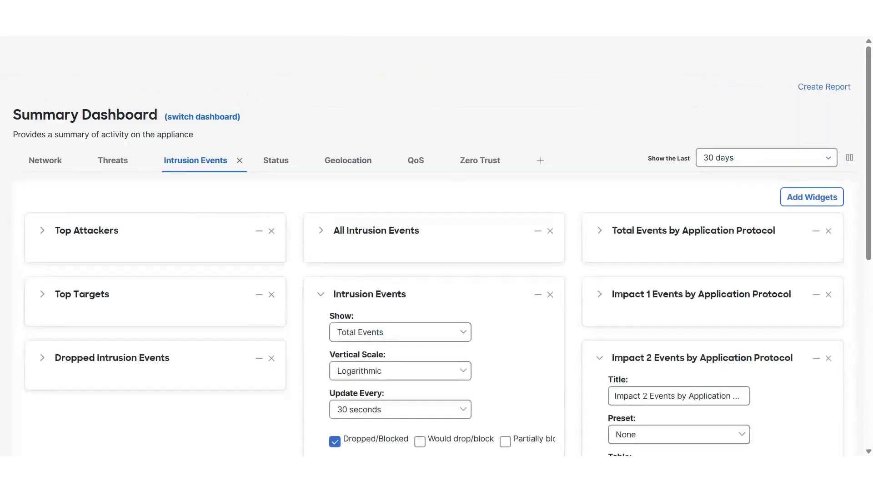Minimize the Intrusion Events widget

538,295
